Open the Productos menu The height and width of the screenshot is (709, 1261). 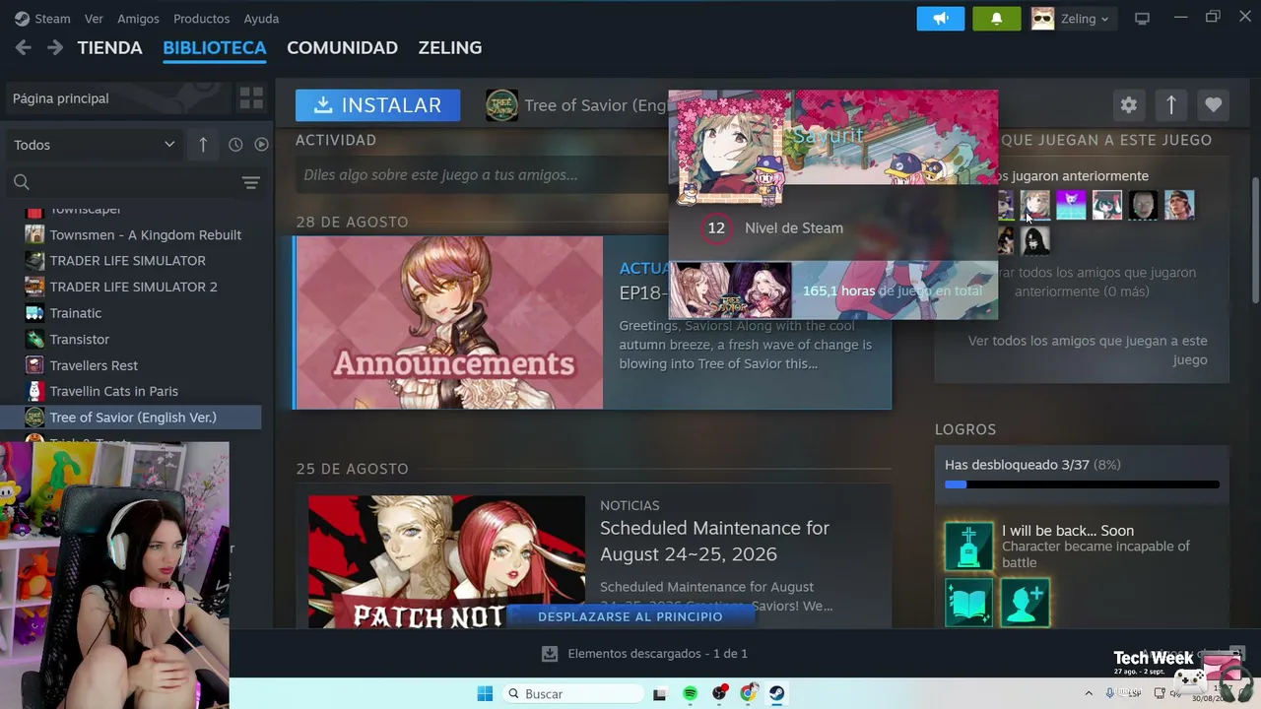pos(201,19)
